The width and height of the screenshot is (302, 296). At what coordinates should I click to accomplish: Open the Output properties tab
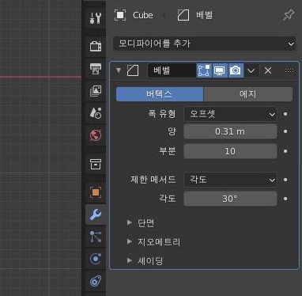pos(96,69)
